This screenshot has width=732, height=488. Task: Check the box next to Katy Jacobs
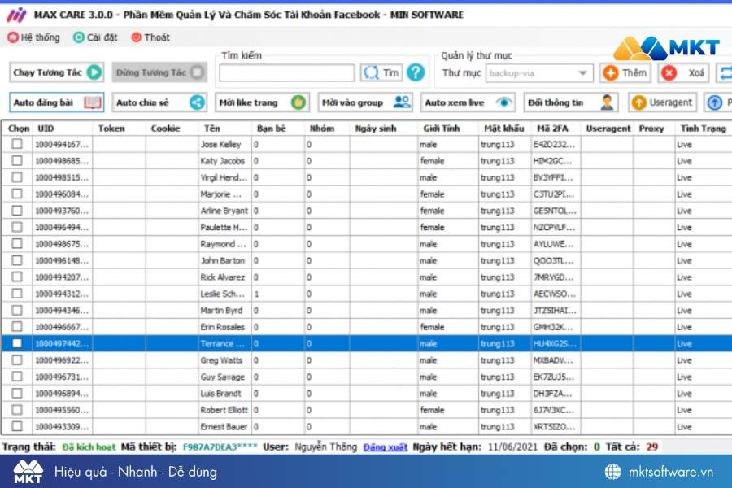point(17,161)
